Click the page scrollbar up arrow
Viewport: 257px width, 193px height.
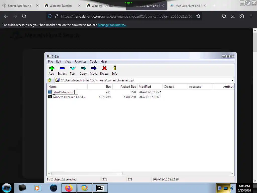[255, 30]
